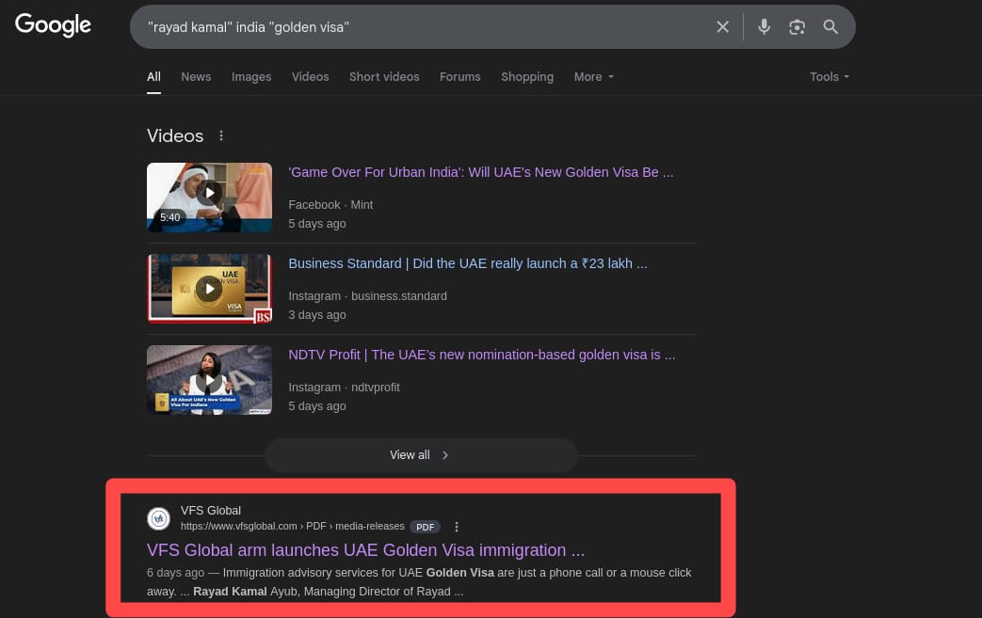The height and width of the screenshot is (618, 982).
Task: Open NDTV Profit nomination-based golden visa link
Action: (x=482, y=355)
